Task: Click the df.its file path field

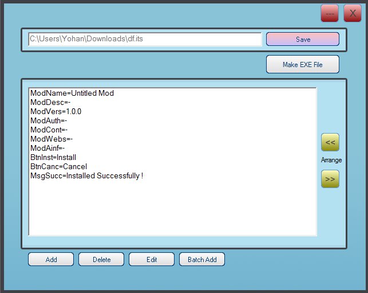Action: point(145,39)
